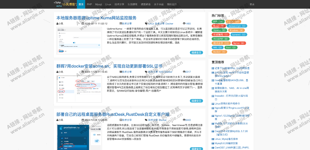Open the RustDesk portainer thumbnail image
This screenshot has height=150, width=310.
pyautogui.click(x=79, y=137)
